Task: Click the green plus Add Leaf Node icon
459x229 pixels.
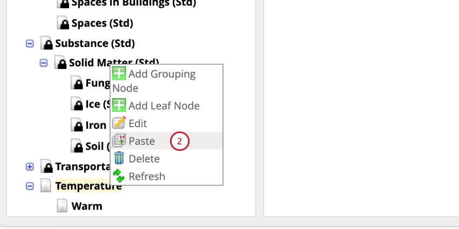Action: 119,106
